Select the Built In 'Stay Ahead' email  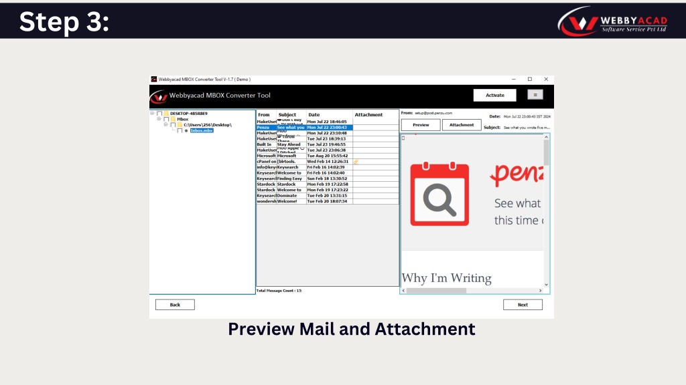pyautogui.click(x=327, y=144)
